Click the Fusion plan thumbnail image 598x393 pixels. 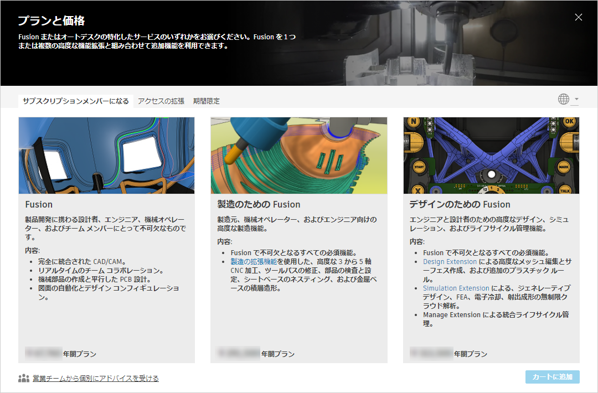(106, 156)
